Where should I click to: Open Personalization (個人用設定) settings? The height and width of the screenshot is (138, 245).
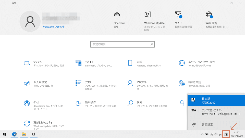(40, 82)
